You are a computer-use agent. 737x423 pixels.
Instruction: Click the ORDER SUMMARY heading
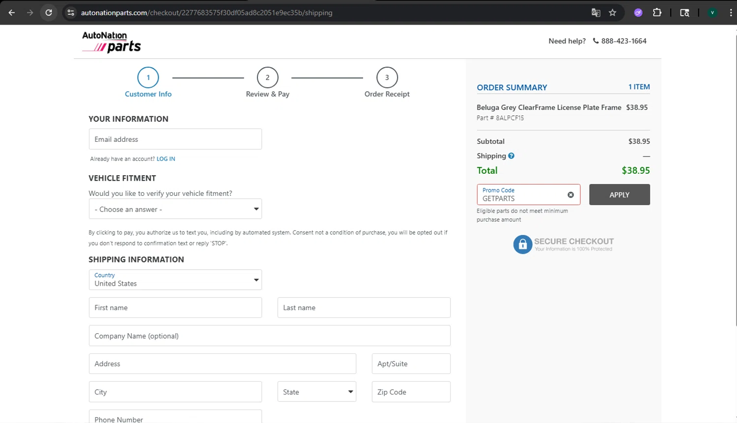click(512, 87)
